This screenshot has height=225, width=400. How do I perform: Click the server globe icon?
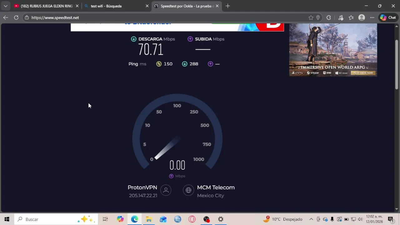point(188,190)
